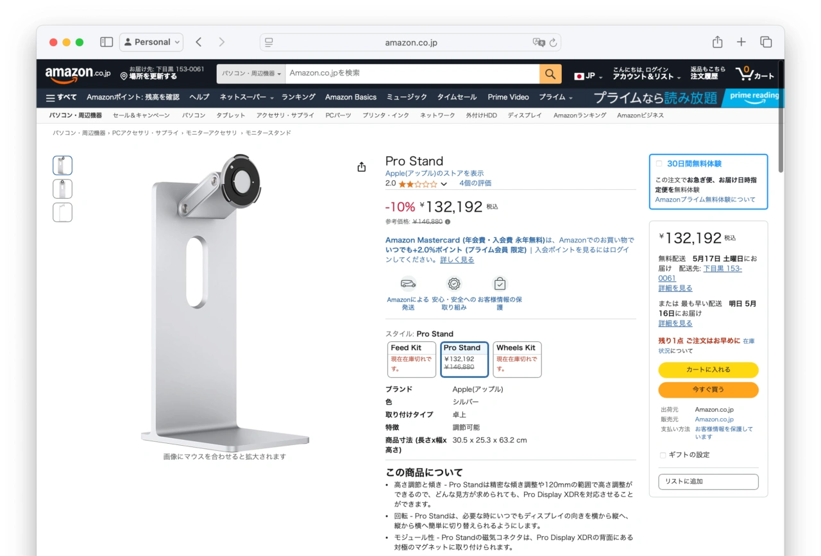Viewport: 821px width, 556px height.
Task: Select the second product thumbnail image
Action: [x=62, y=189]
